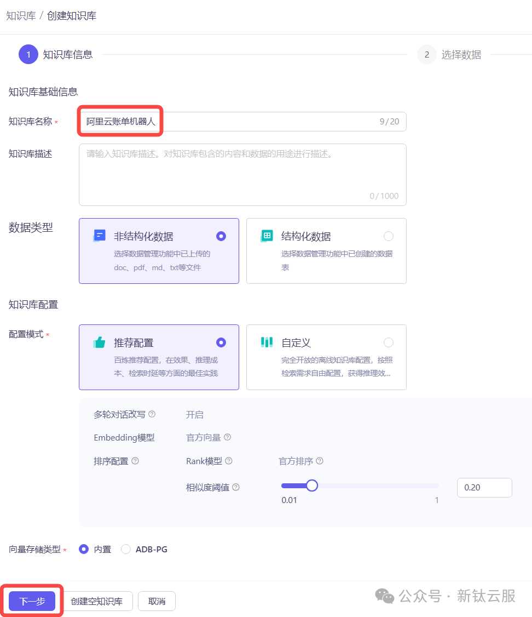
Task: Click the Embedding模型 label
Action: (x=124, y=438)
